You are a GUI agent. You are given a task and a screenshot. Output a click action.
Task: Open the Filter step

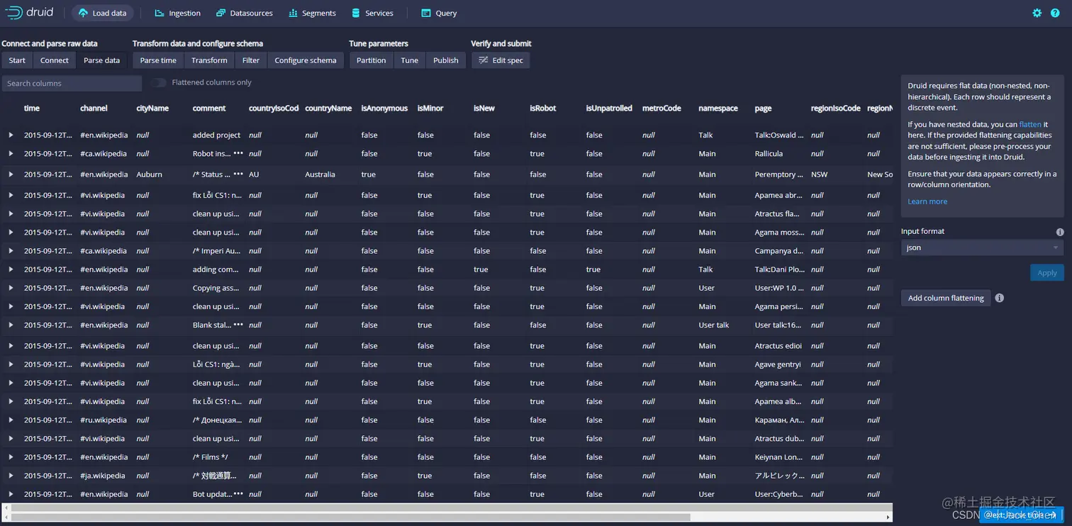click(251, 60)
